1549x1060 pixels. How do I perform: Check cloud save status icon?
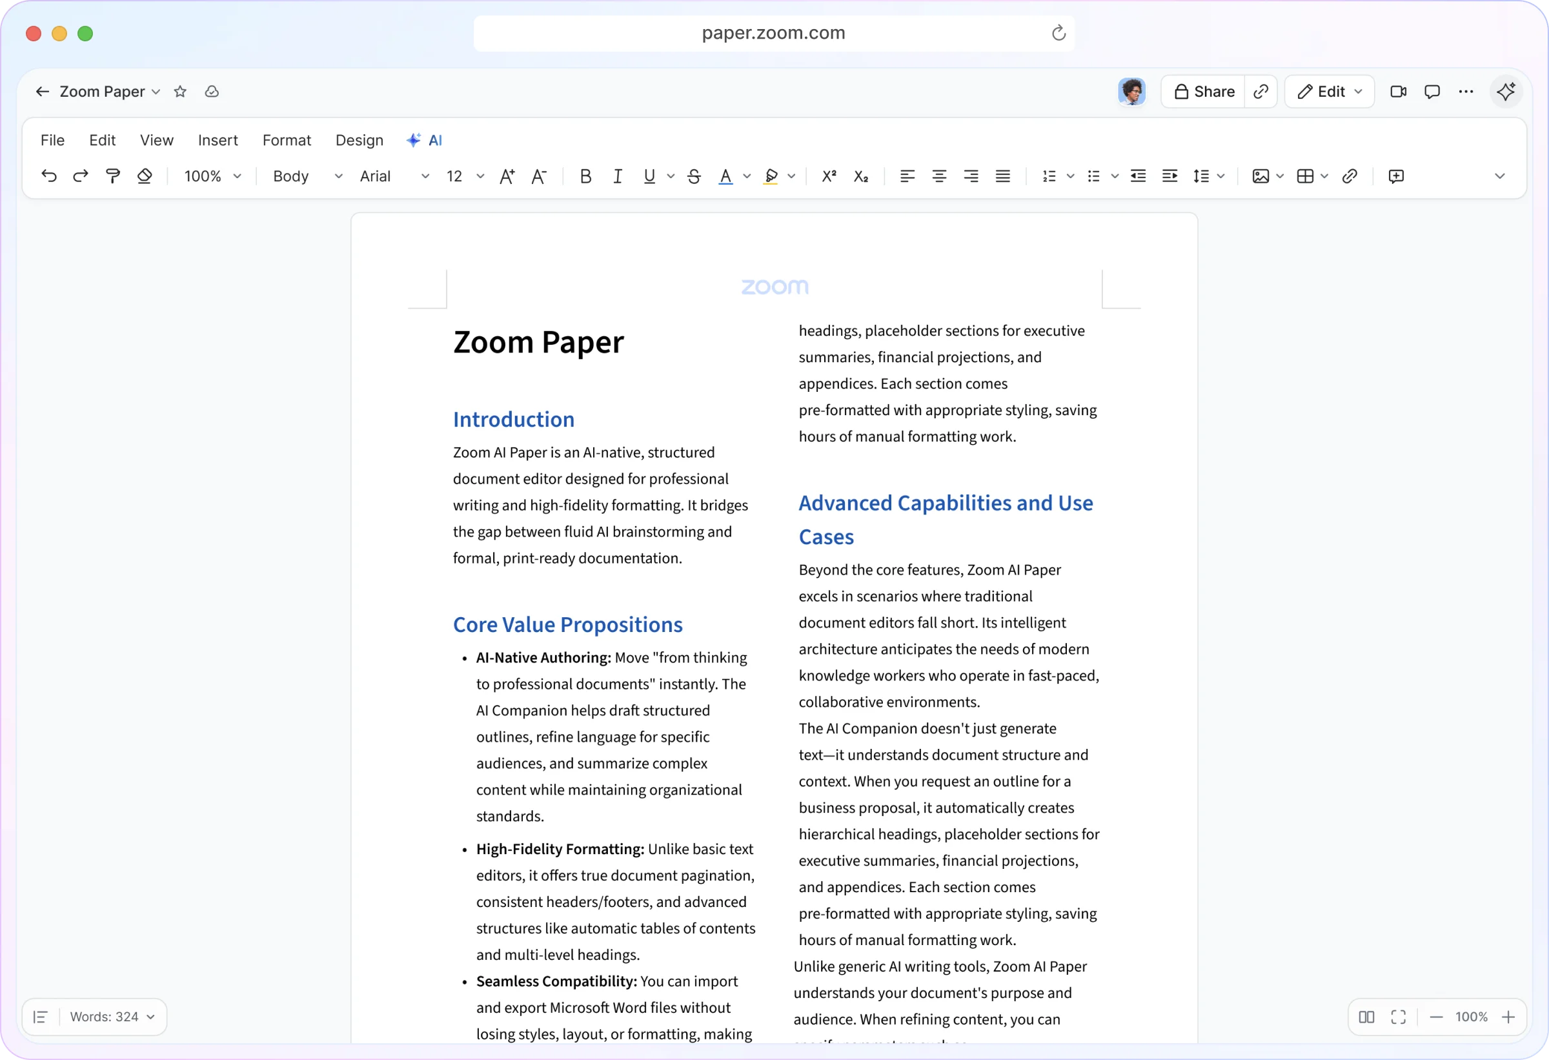pos(212,91)
